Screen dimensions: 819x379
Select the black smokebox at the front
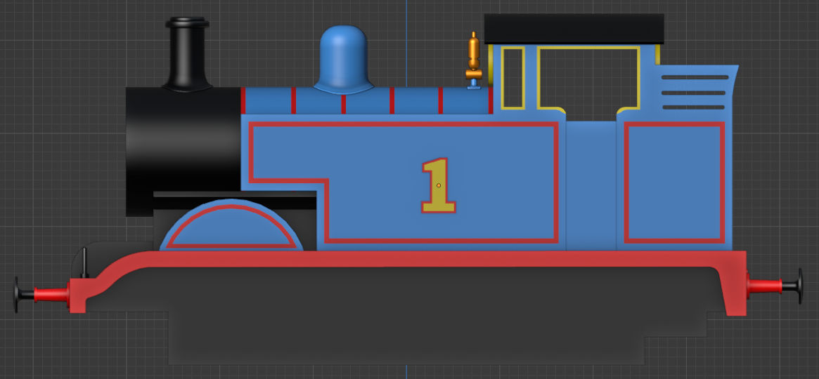pos(183,151)
